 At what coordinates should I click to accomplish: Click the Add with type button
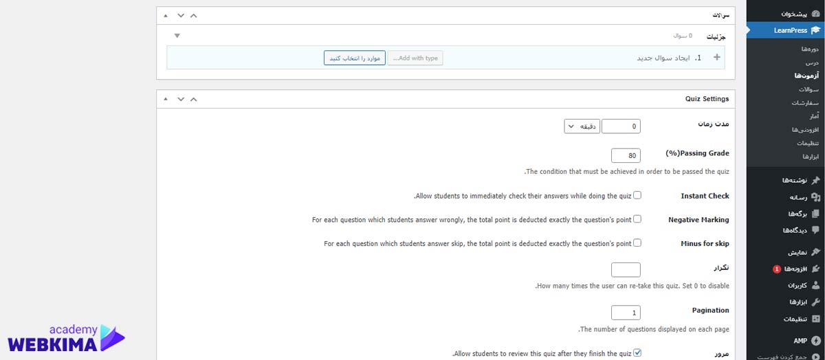tap(415, 58)
